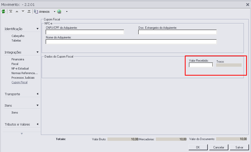Open Normas Referencia... page
Screen dimensions: 251x152
[x=24, y=73]
